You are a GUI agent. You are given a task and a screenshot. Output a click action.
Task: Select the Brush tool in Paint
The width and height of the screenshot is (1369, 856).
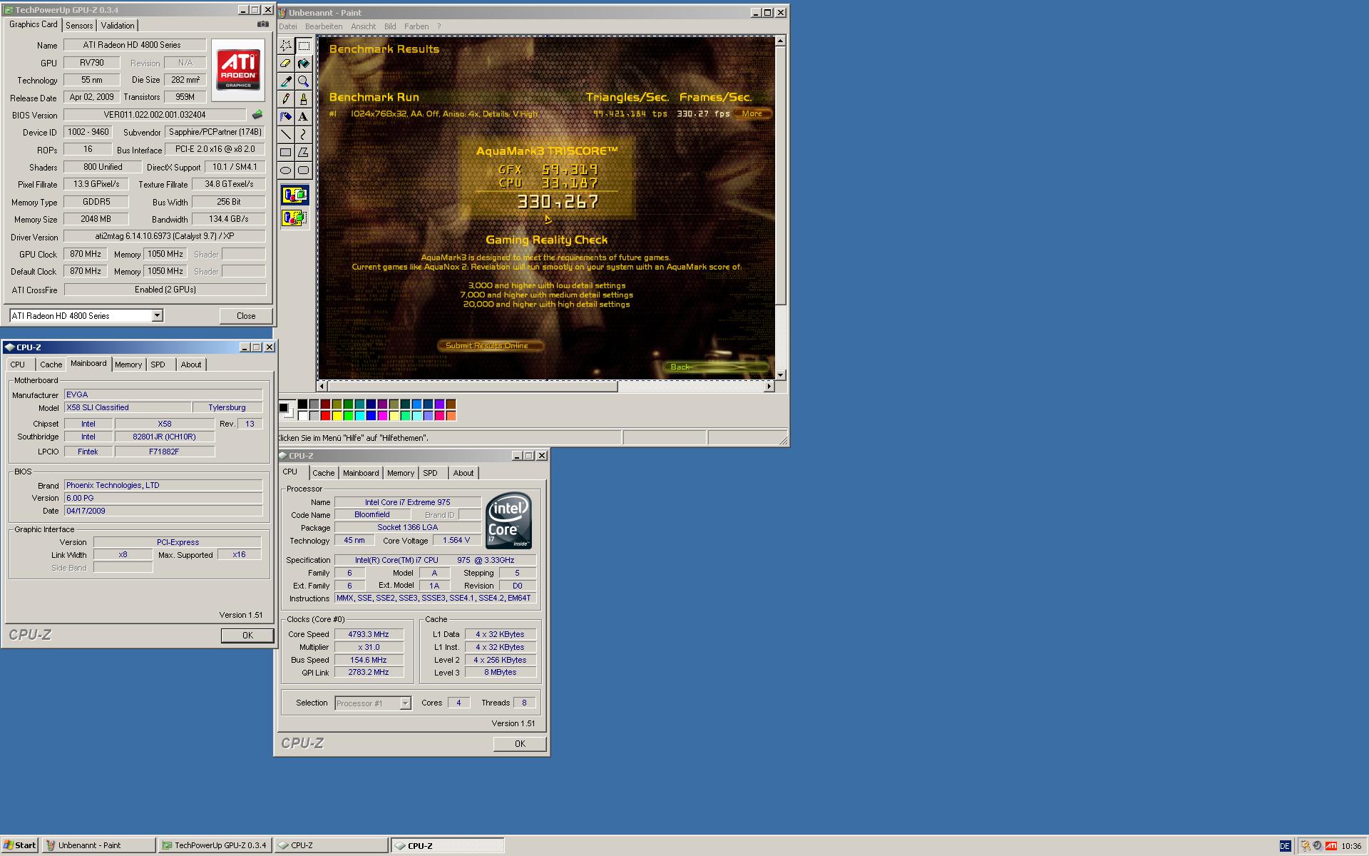click(x=303, y=99)
